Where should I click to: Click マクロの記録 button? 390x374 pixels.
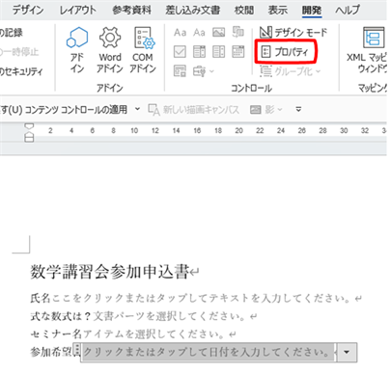click(12, 32)
